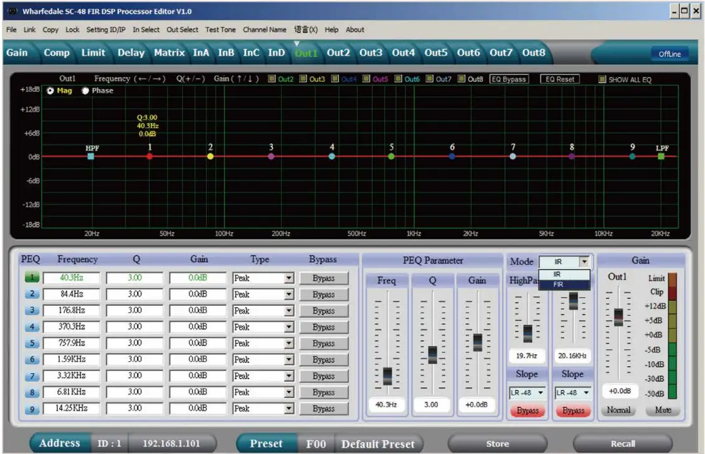Viewport: 705px width, 454px height.
Task: Select the HPF node on EQ curve
Action: coord(91,156)
